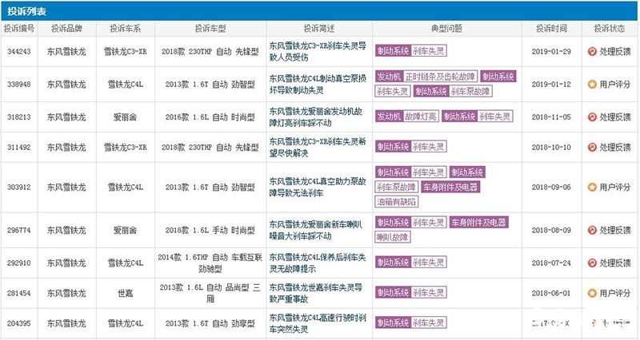This screenshot has width=640, height=340.
Task: Open complaint 东风雪铁龙C3-XR刹车失灵导致人员受伤
Action: [318, 52]
